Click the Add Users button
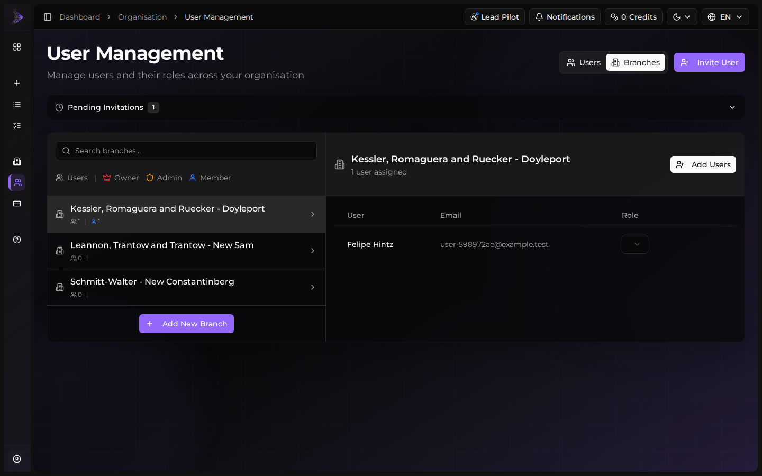762x476 pixels. pyautogui.click(x=703, y=164)
